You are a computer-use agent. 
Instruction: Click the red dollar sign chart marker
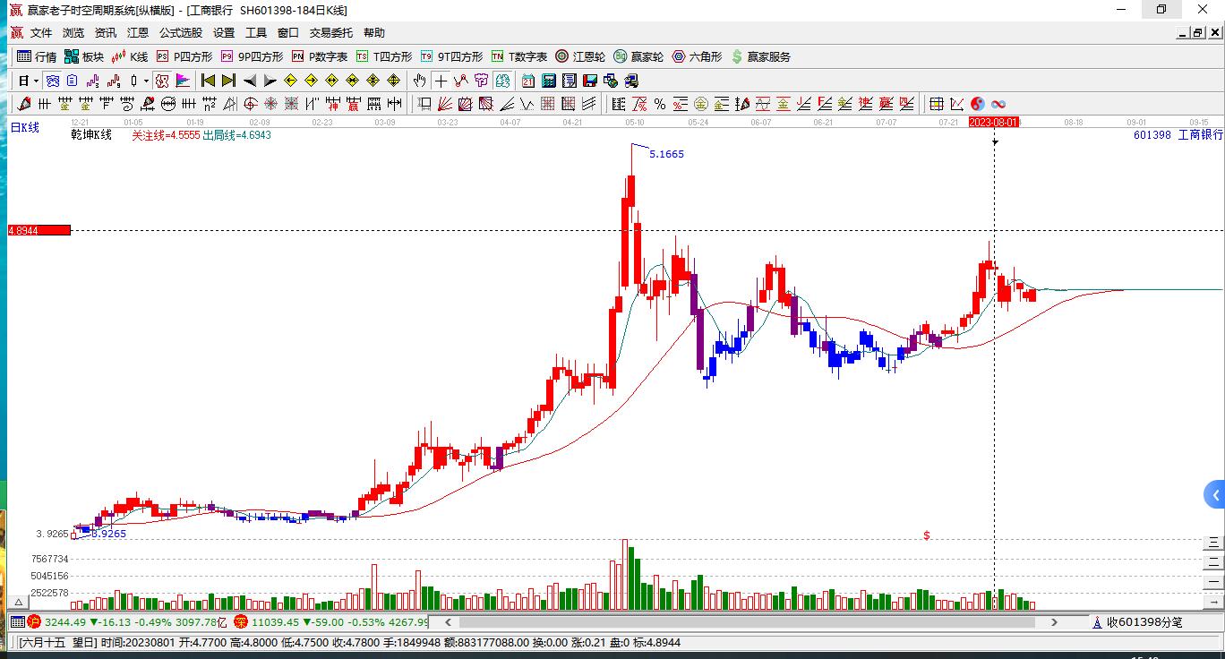click(x=927, y=535)
